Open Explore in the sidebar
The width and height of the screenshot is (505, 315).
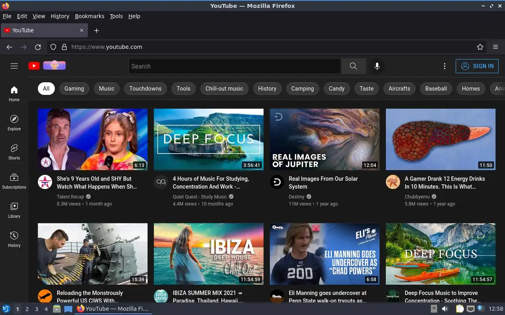click(x=14, y=123)
